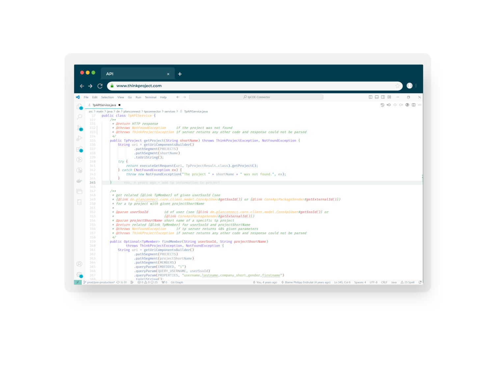The image size is (494, 371).
Task: Toggle the secondary side bar layout button
Action: [x=383, y=97]
